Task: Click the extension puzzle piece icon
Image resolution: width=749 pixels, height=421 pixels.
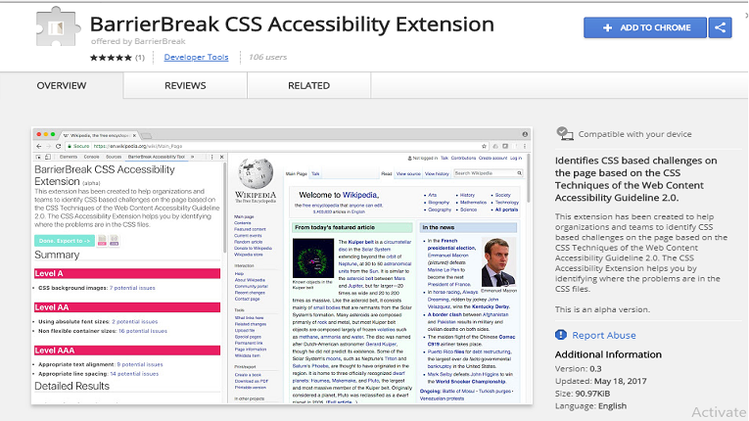Action: (58, 27)
